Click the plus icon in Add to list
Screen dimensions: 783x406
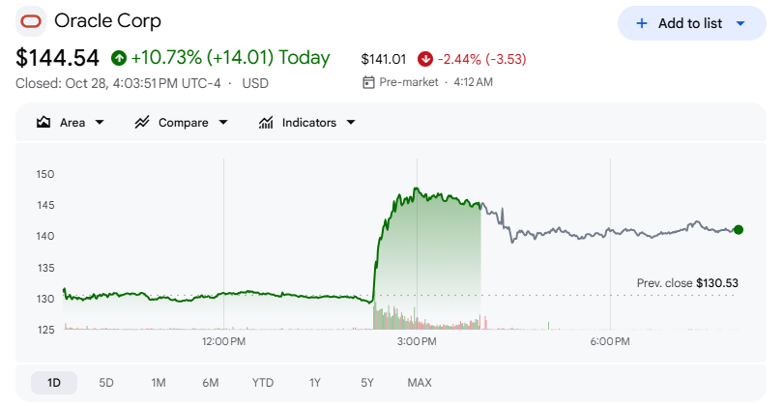pyautogui.click(x=642, y=23)
